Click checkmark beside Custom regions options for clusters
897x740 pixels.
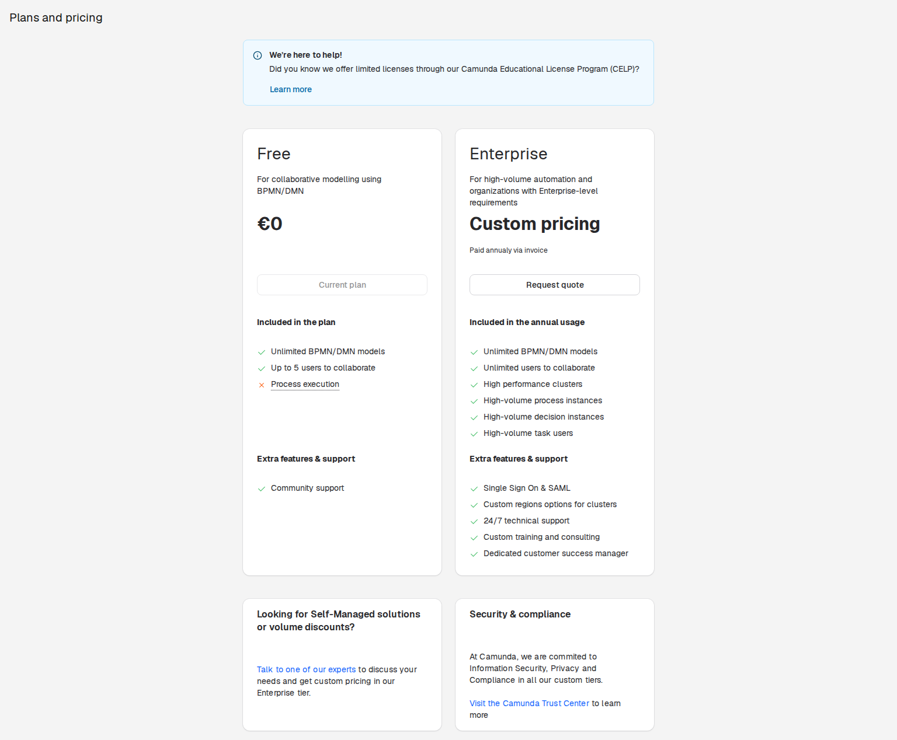(474, 505)
